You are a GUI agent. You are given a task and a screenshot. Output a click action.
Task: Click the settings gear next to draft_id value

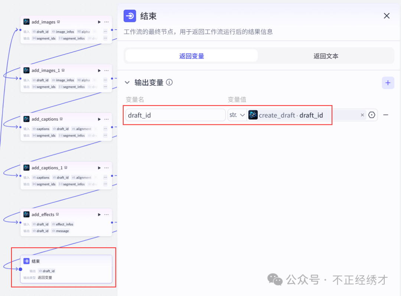[372, 115]
